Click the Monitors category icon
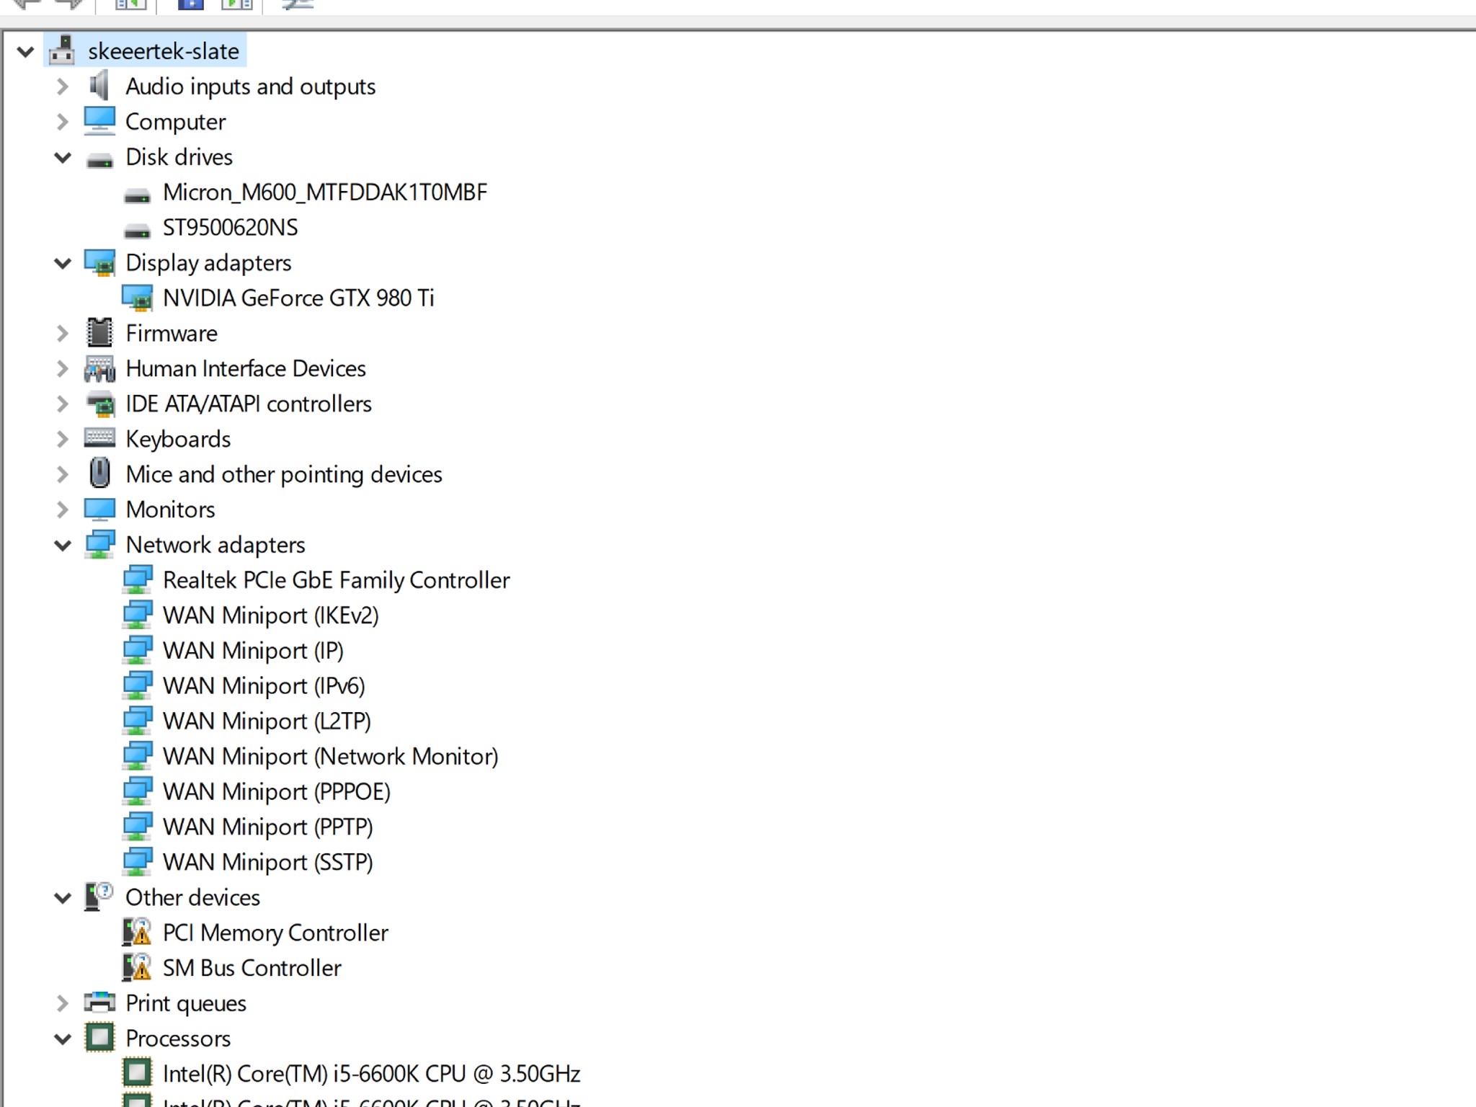The image size is (1476, 1107). [x=99, y=510]
